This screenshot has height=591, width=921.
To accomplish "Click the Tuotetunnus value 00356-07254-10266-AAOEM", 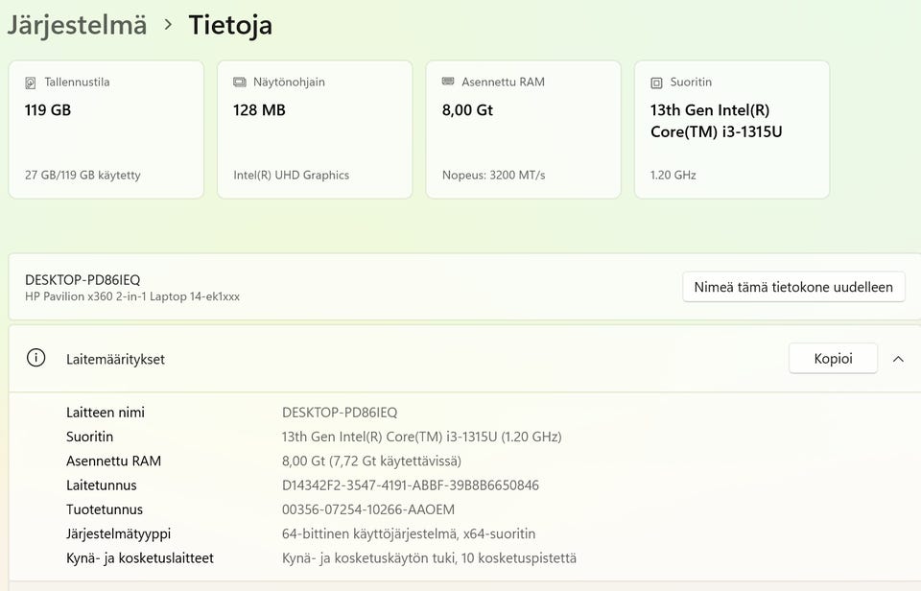I will pos(368,509).
